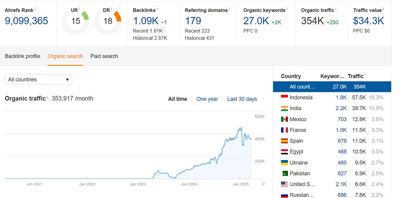The width and height of the screenshot is (405, 198).
Task: Open United States' 2.1K keywords link
Action: 341,184
